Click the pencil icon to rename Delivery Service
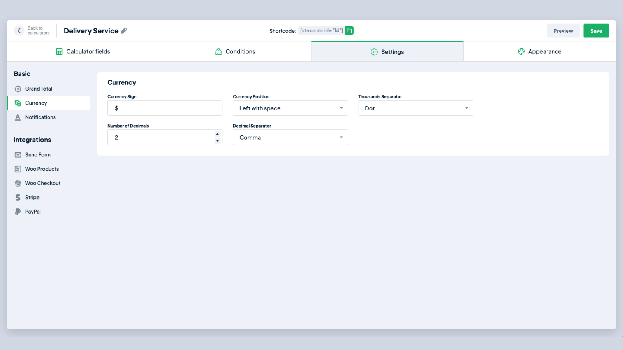The width and height of the screenshot is (623, 350). tap(124, 31)
